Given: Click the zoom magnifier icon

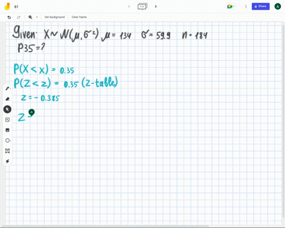Looking at the screenshot, I should coord(30,17).
